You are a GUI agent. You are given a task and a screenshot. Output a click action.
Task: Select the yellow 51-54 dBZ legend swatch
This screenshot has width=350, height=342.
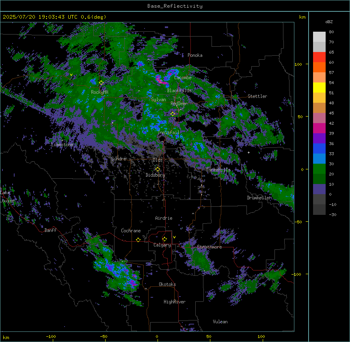point(319,87)
